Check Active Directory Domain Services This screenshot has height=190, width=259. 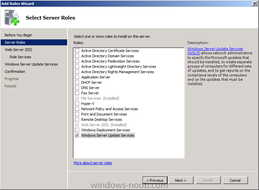(x=77, y=56)
